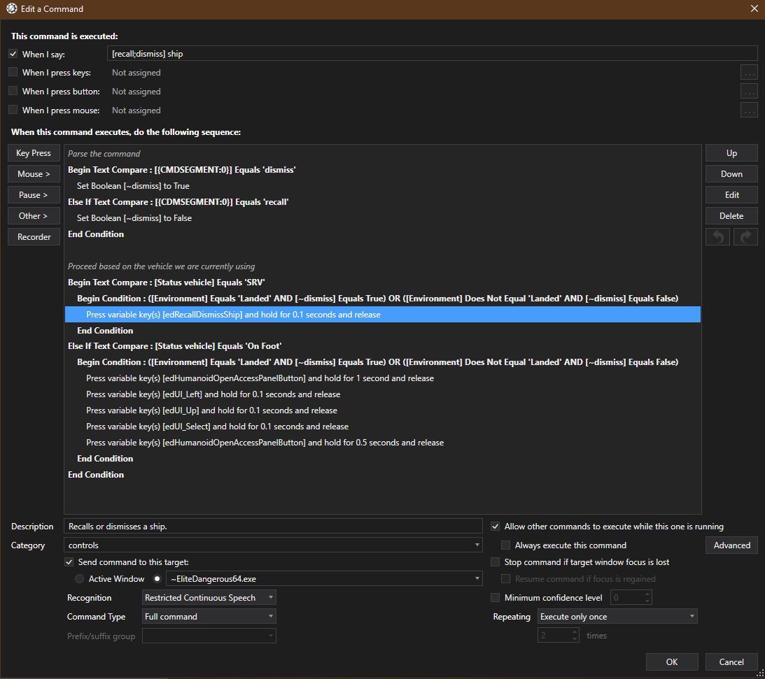Open the 'Pause >' action menu
The image size is (765, 679).
pos(34,195)
